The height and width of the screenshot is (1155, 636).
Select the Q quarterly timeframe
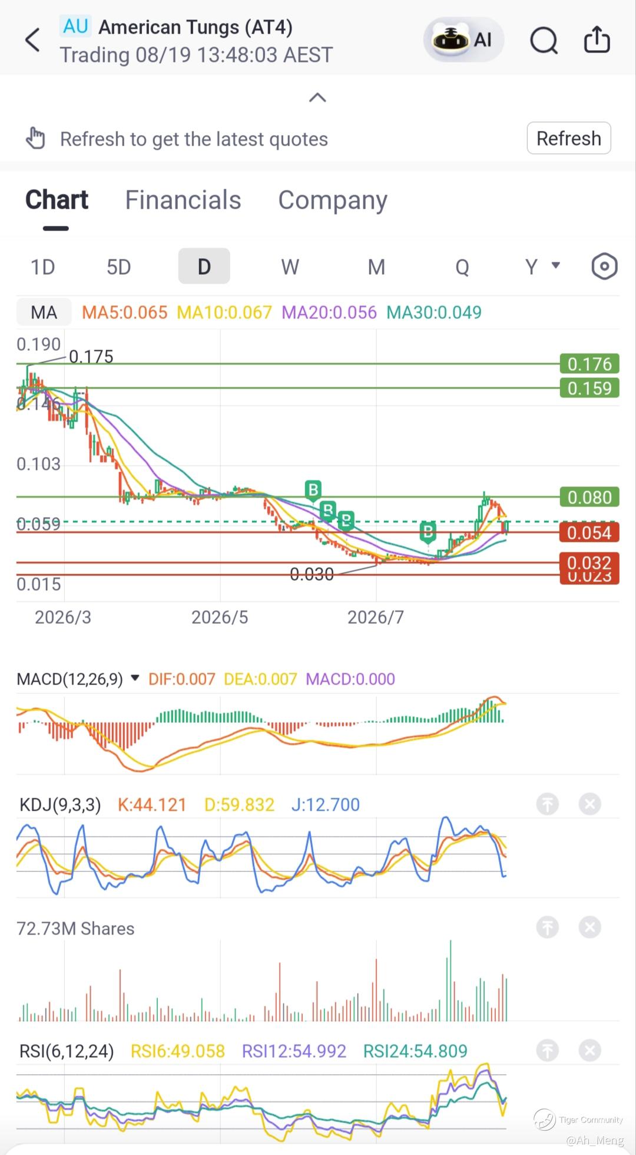coord(462,267)
